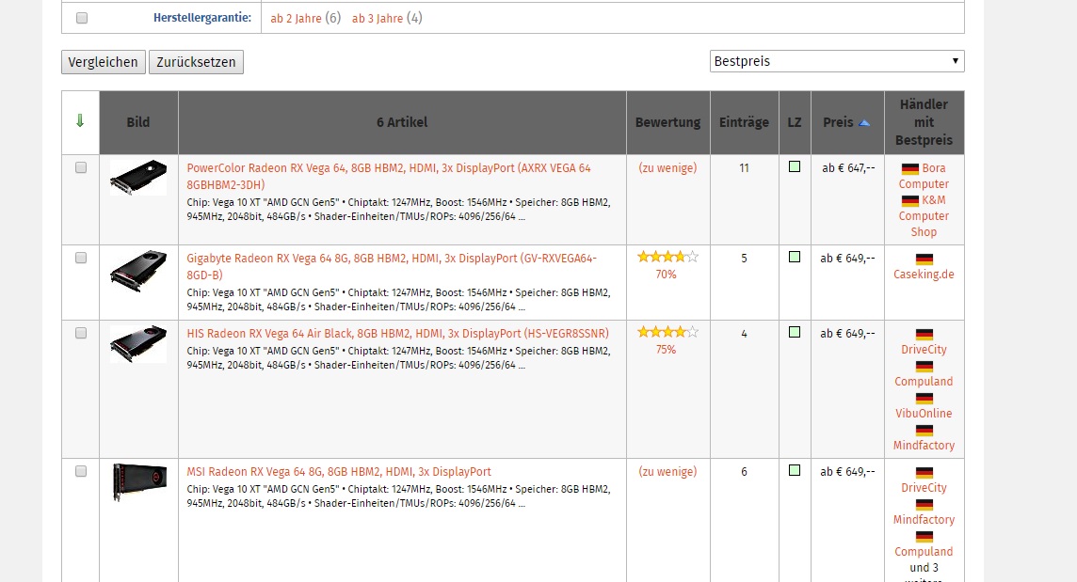Click the HIS Air Black card thumbnail
This screenshot has width=1077, height=582.
(138, 343)
